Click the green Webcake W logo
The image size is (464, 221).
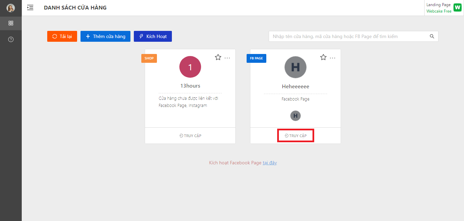pos(457,8)
